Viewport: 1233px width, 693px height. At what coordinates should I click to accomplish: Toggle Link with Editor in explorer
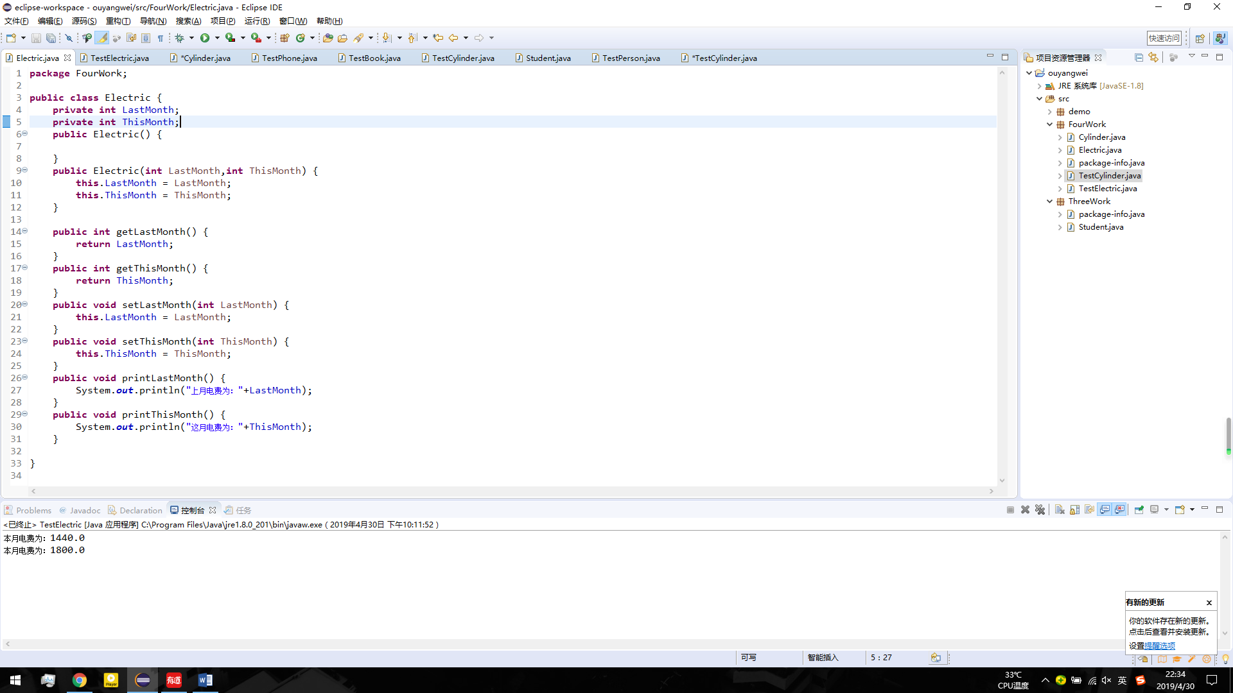tap(1153, 58)
